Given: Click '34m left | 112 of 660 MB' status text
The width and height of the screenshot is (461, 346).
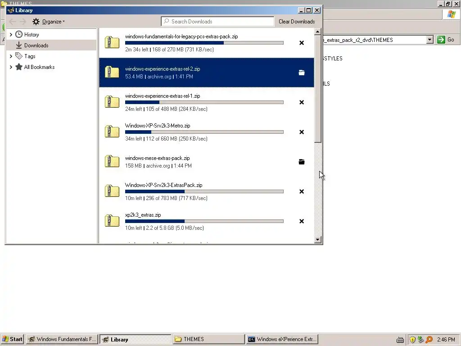Looking at the screenshot, I should (x=166, y=139).
